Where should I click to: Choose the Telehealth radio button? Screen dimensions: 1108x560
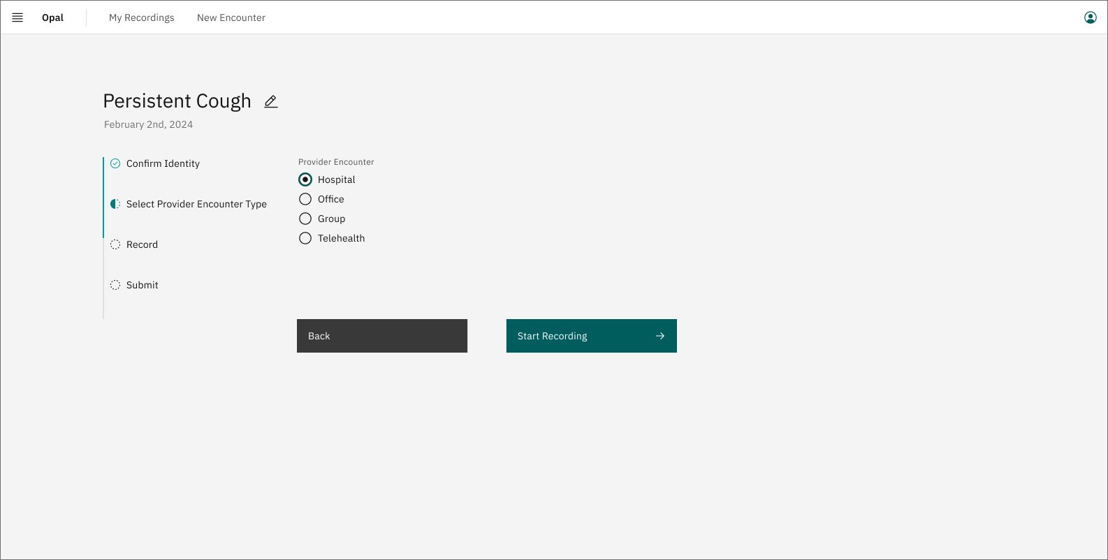point(305,238)
